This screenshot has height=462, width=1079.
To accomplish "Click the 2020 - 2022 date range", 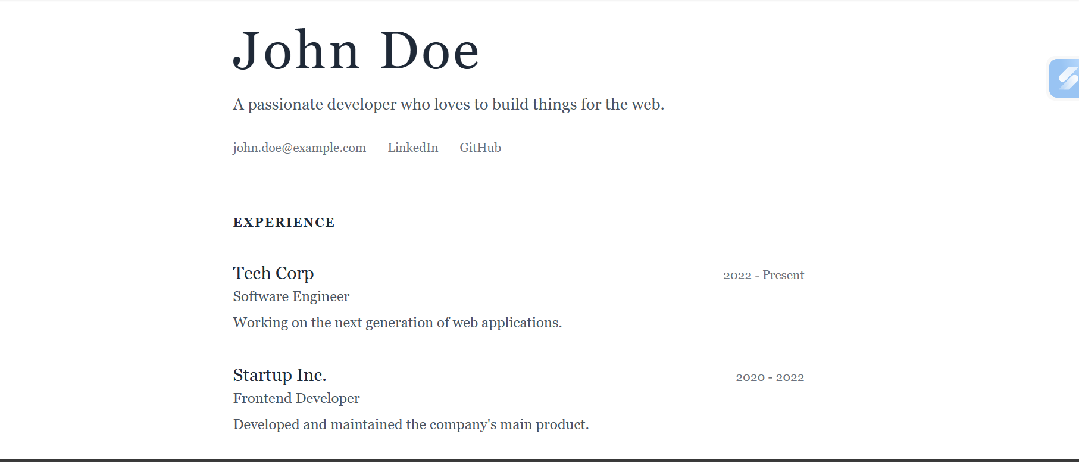I will coord(770,377).
